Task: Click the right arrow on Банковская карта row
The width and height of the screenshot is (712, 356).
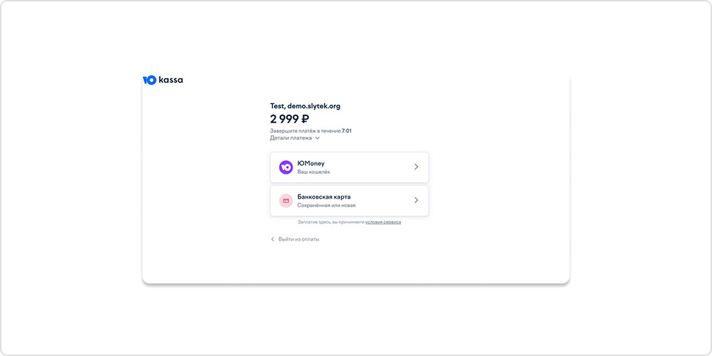Action: click(416, 201)
